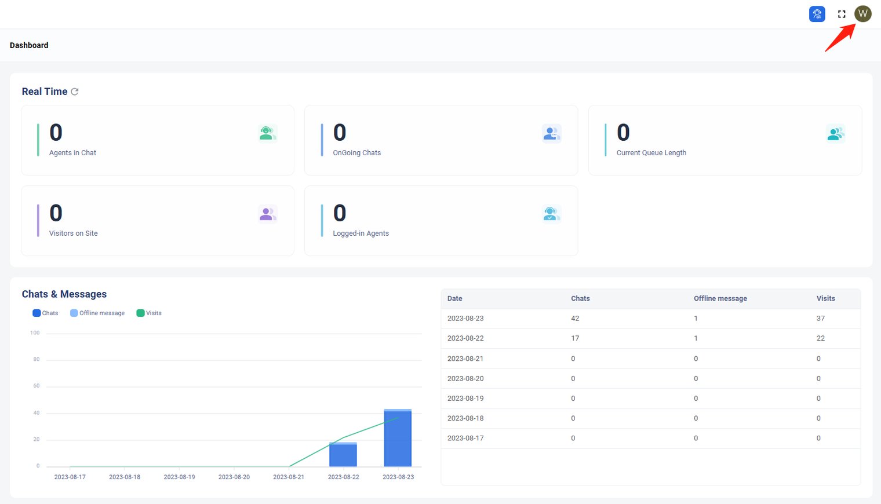Screen dimensions: 881x504
Task: Open the user avatar W menu
Action: click(862, 14)
